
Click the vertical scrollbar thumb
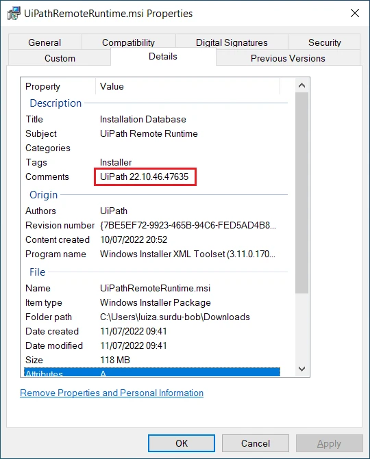click(301, 193)
